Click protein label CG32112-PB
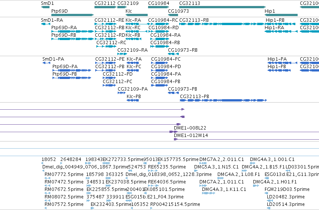Viewport: 319px width, 210px height. click(110, 67)
